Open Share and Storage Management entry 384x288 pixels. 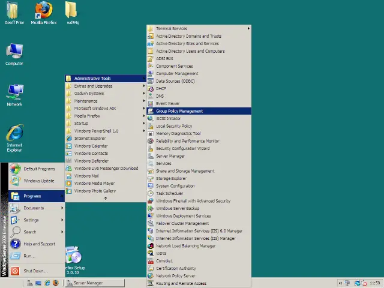pyautogui.click(x=199, y=171)
